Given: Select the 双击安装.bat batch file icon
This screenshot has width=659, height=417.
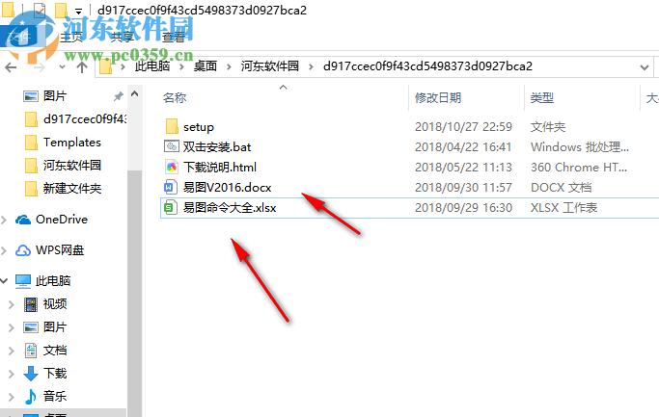Looking at the screenshot, I should pyautogui.click(x=171, y=146).
